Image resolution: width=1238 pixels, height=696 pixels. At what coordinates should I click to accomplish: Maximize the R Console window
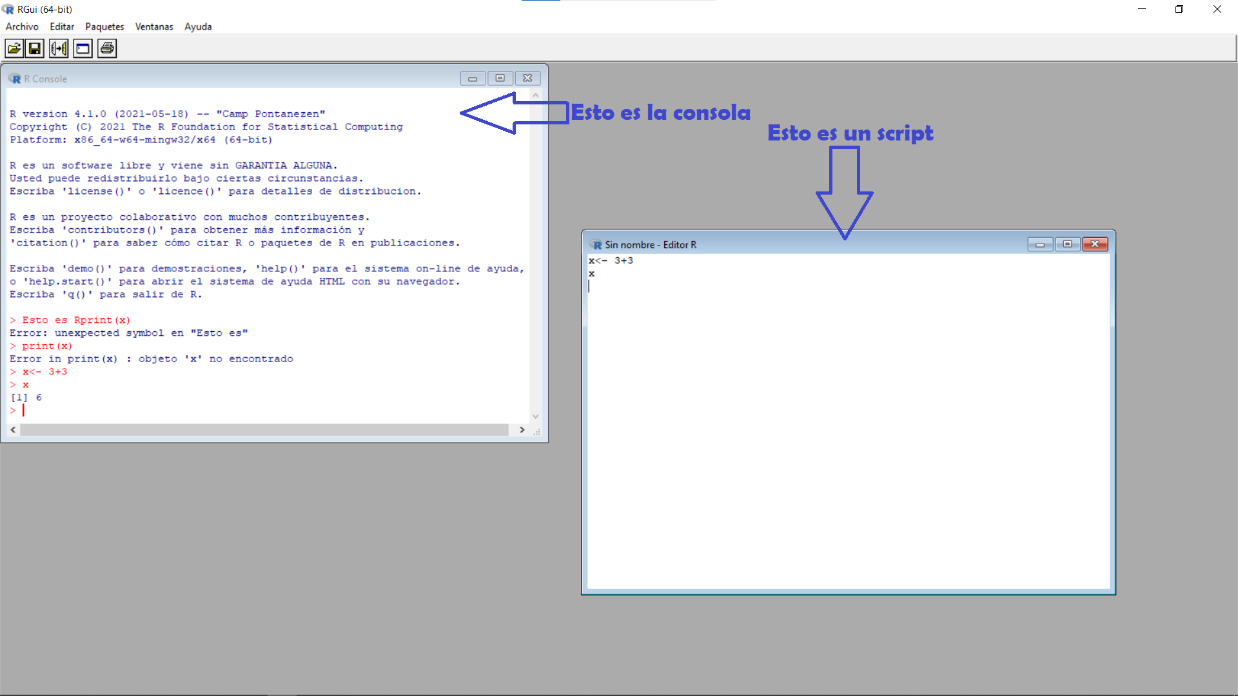(500, 78)
